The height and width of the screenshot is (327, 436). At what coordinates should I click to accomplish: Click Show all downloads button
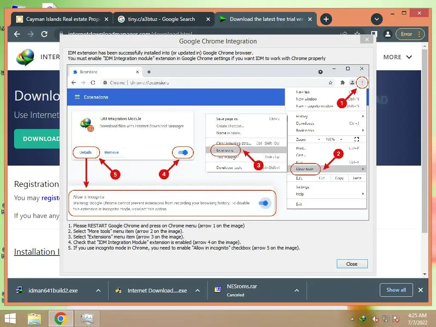point(396,290)
